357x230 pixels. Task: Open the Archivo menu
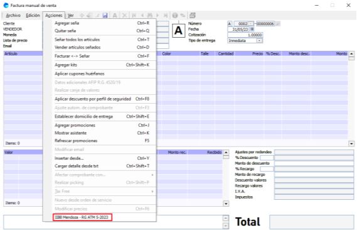pos(13,16)
